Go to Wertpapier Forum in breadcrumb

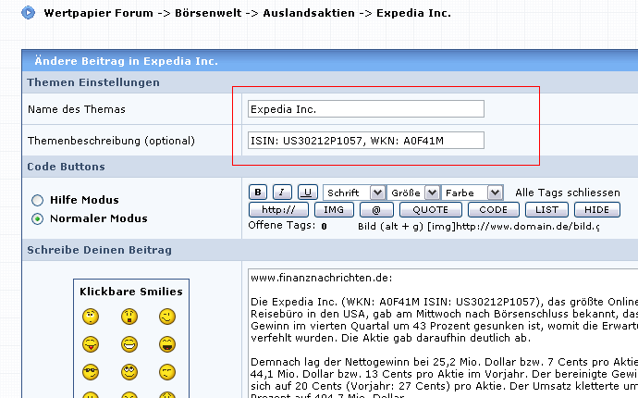coord(98,13)
